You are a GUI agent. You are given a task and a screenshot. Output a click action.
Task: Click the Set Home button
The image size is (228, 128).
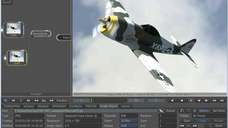[219, 111]
